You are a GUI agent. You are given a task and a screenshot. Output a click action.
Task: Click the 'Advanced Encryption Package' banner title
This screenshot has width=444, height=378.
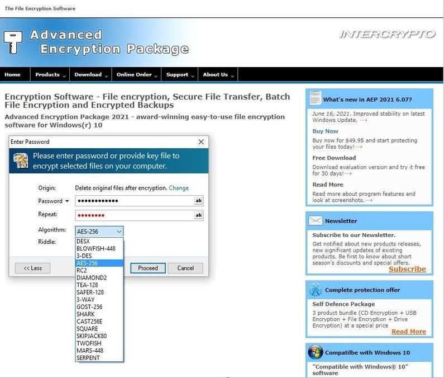tap(109, 42)
